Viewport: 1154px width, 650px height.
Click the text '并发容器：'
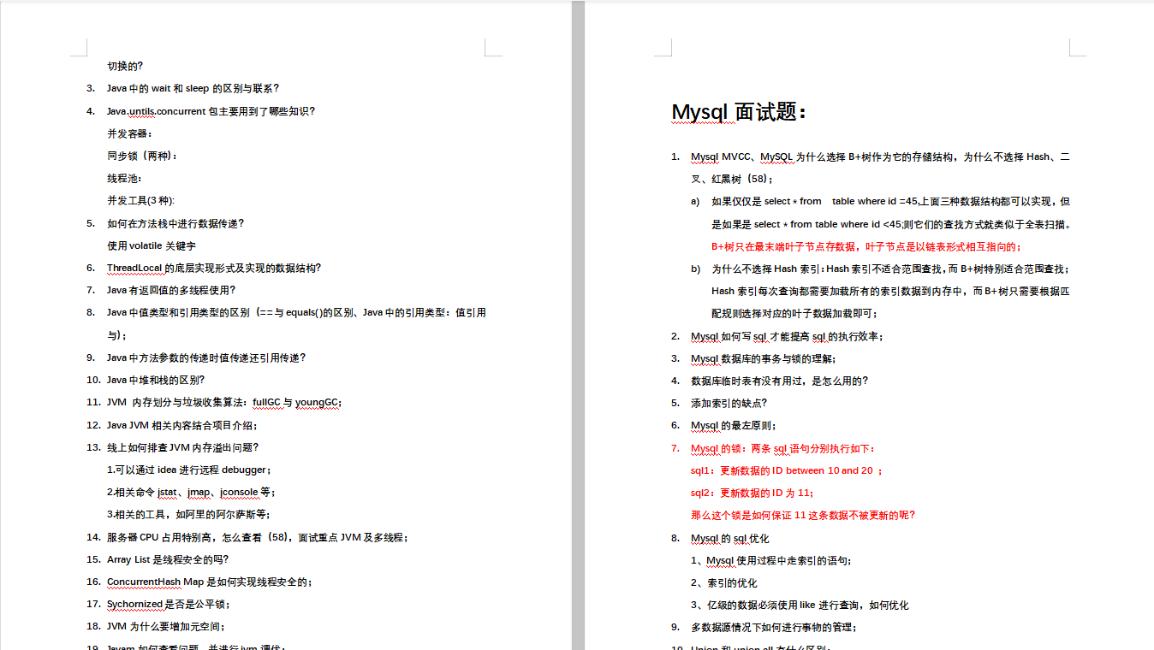click(130, 133)
